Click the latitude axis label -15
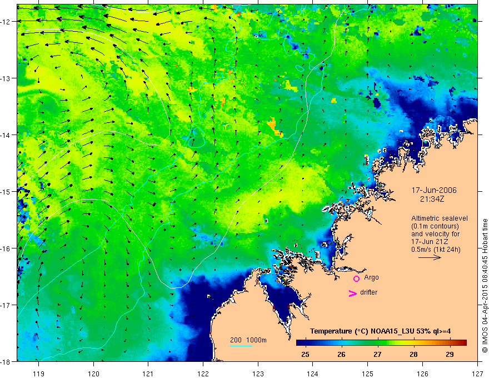This screenshot has width=489, height=378. point(6,192)
